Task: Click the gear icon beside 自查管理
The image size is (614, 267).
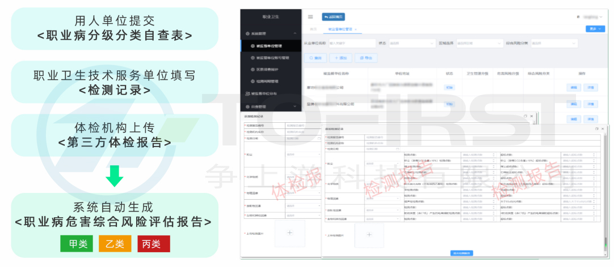Action: 247,106
